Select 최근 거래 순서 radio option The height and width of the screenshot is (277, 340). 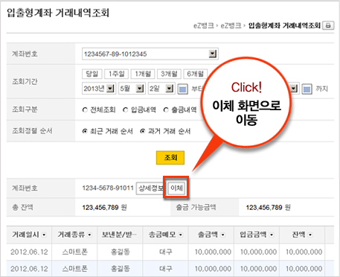click(85, 131)
